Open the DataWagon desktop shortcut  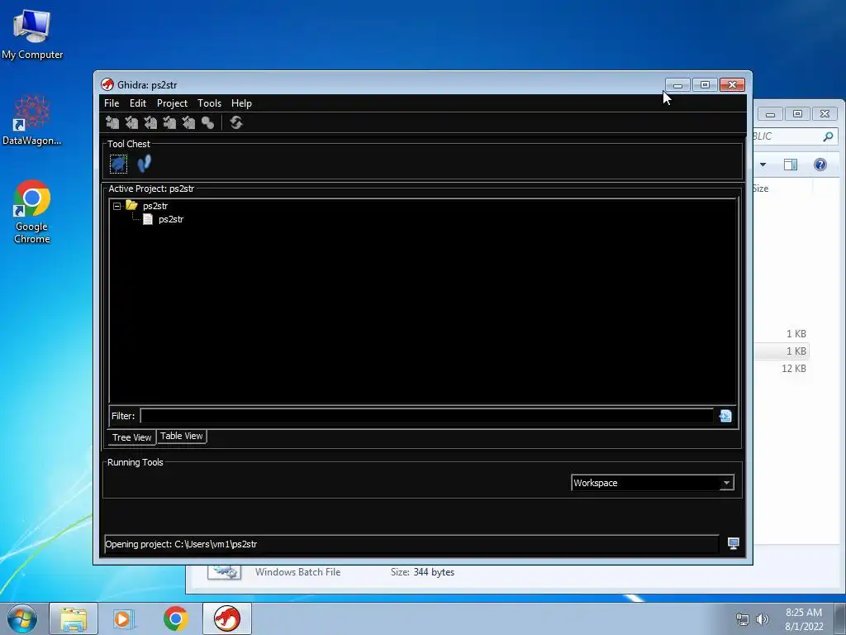coord(32,120)
